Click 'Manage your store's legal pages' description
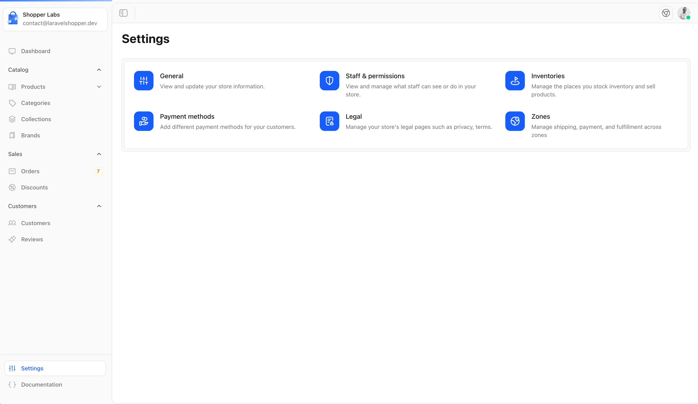This screenshot has height=404, width=698. (x=419, y=127)
